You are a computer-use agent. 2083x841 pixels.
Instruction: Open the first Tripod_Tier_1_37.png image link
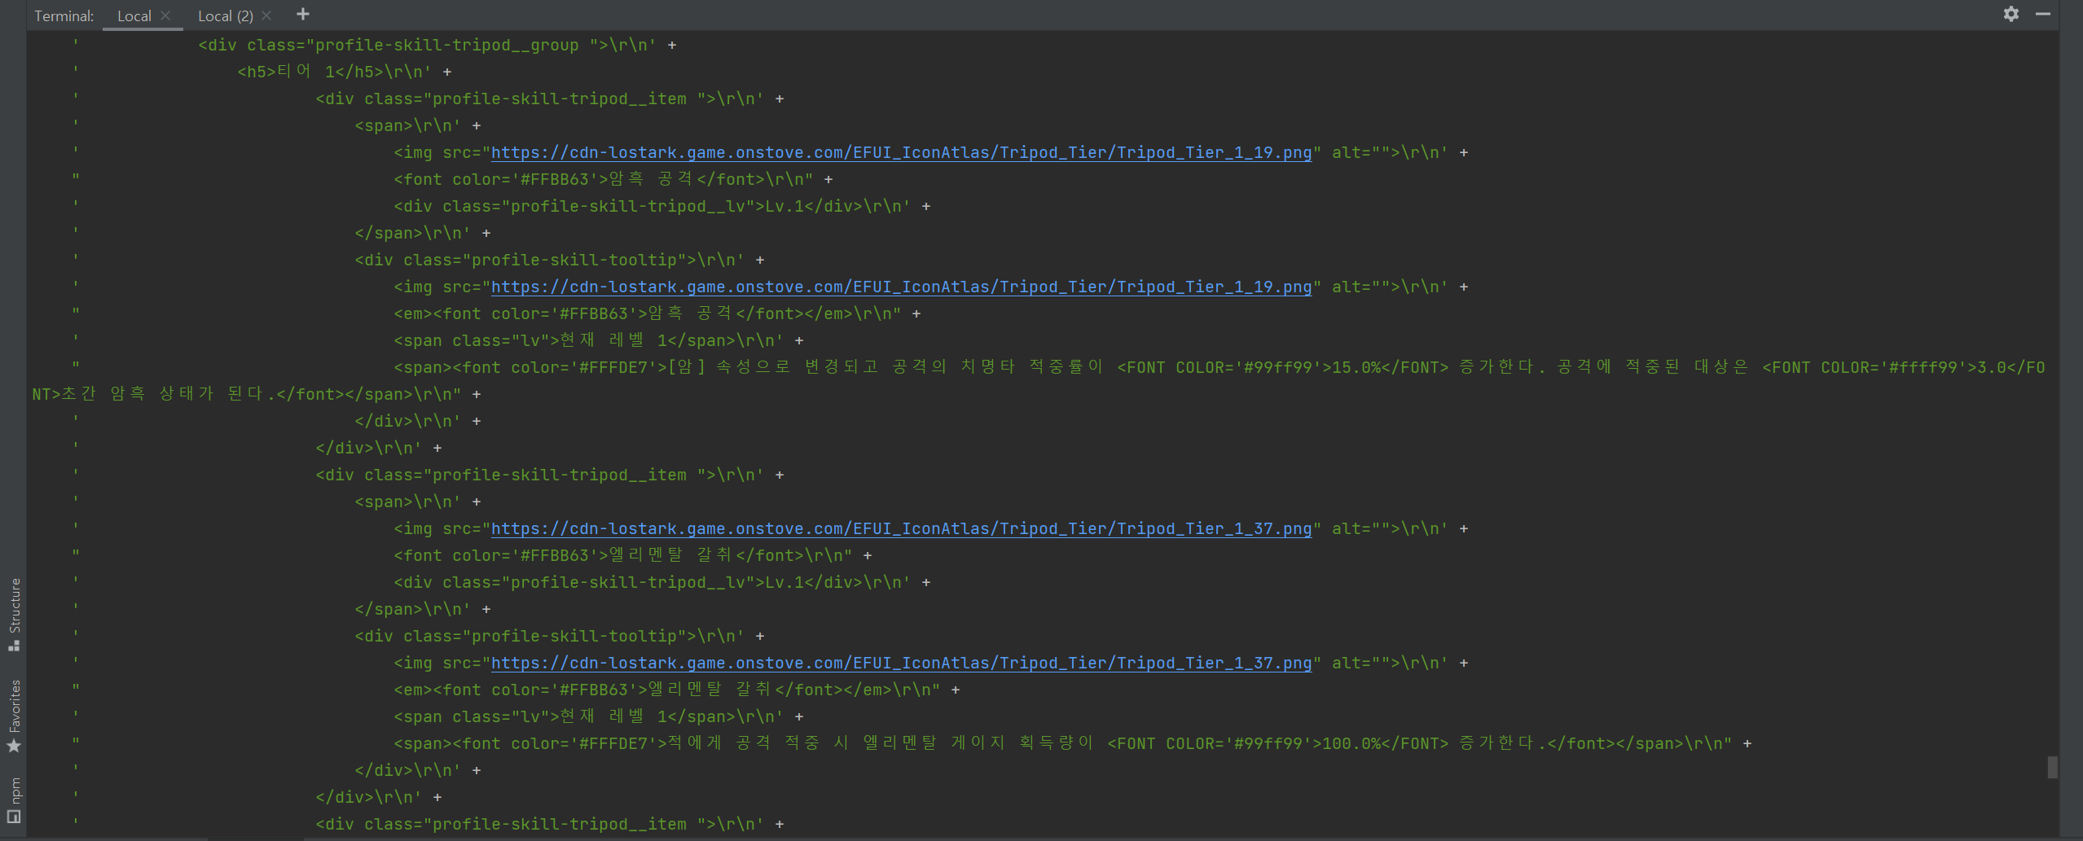[x=901, y=529]
